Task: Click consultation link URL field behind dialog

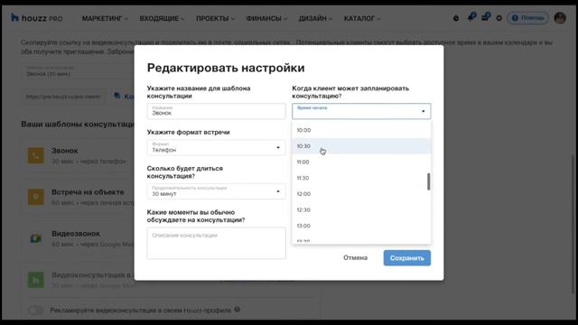Action: (63, 97)
